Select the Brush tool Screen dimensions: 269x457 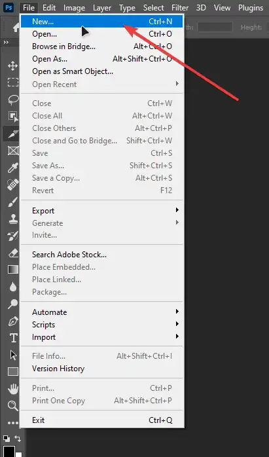(x=13, y=202)
